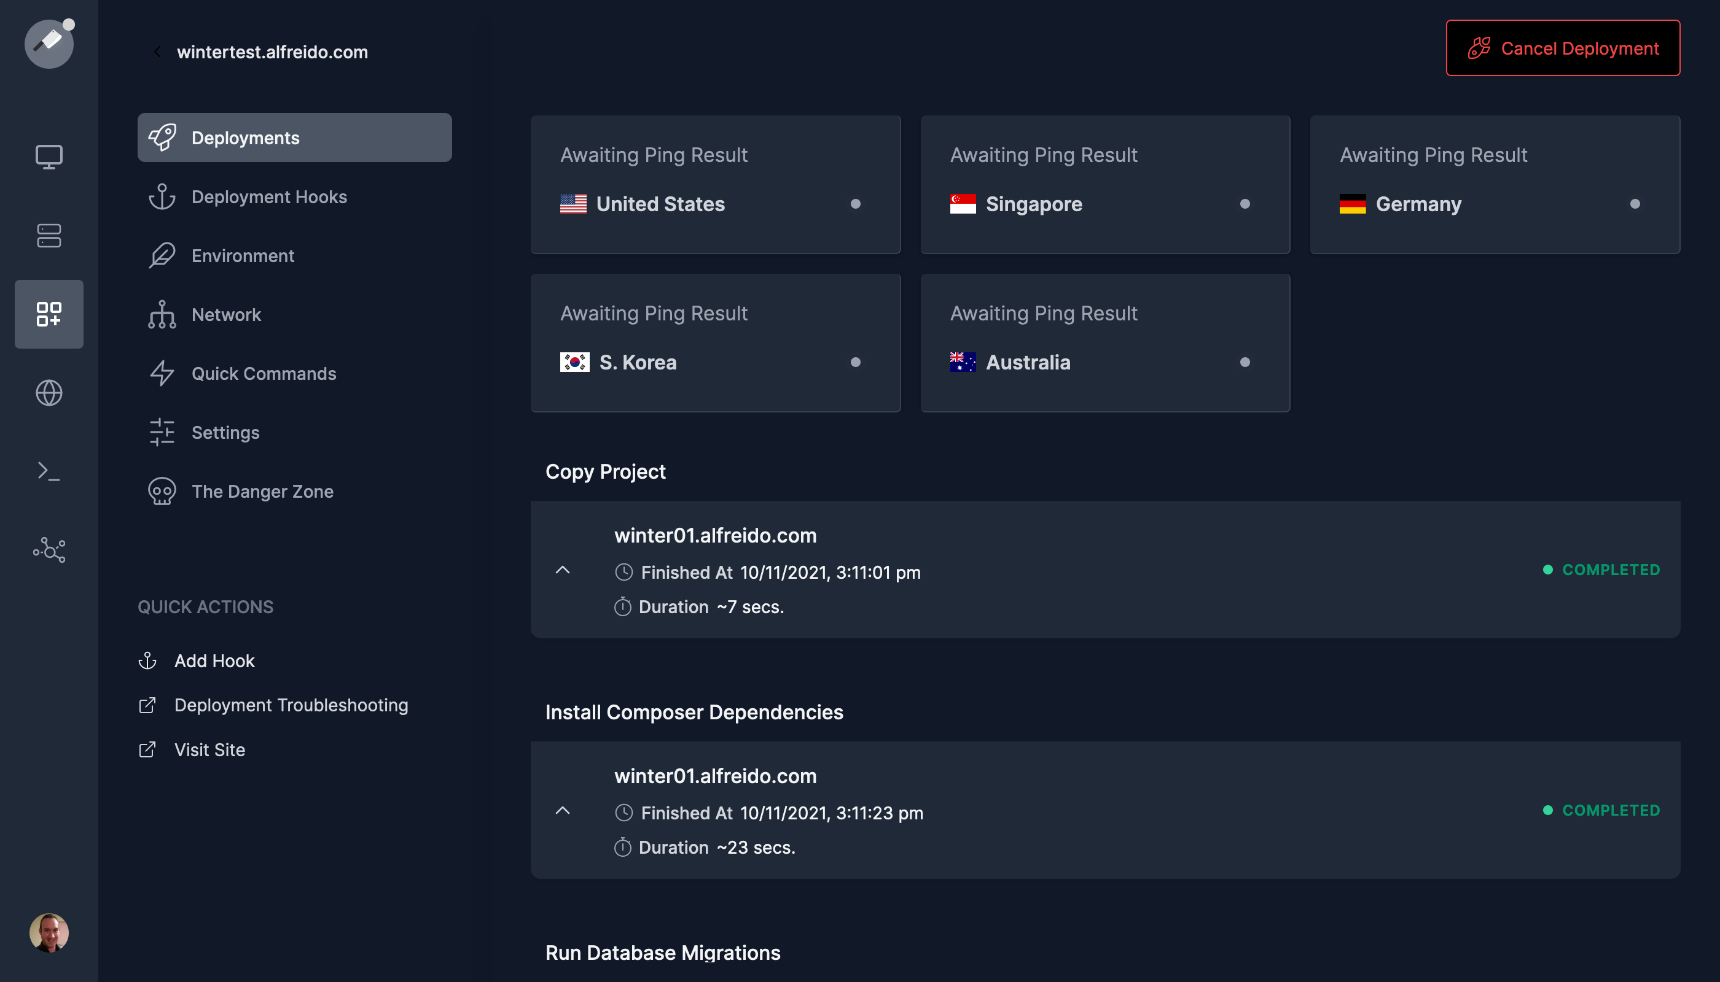1720x982 pixels.
Task: Click the anchor icon beside Deployment Hooks
Action: pyautogui.click(x=162, y=196)
